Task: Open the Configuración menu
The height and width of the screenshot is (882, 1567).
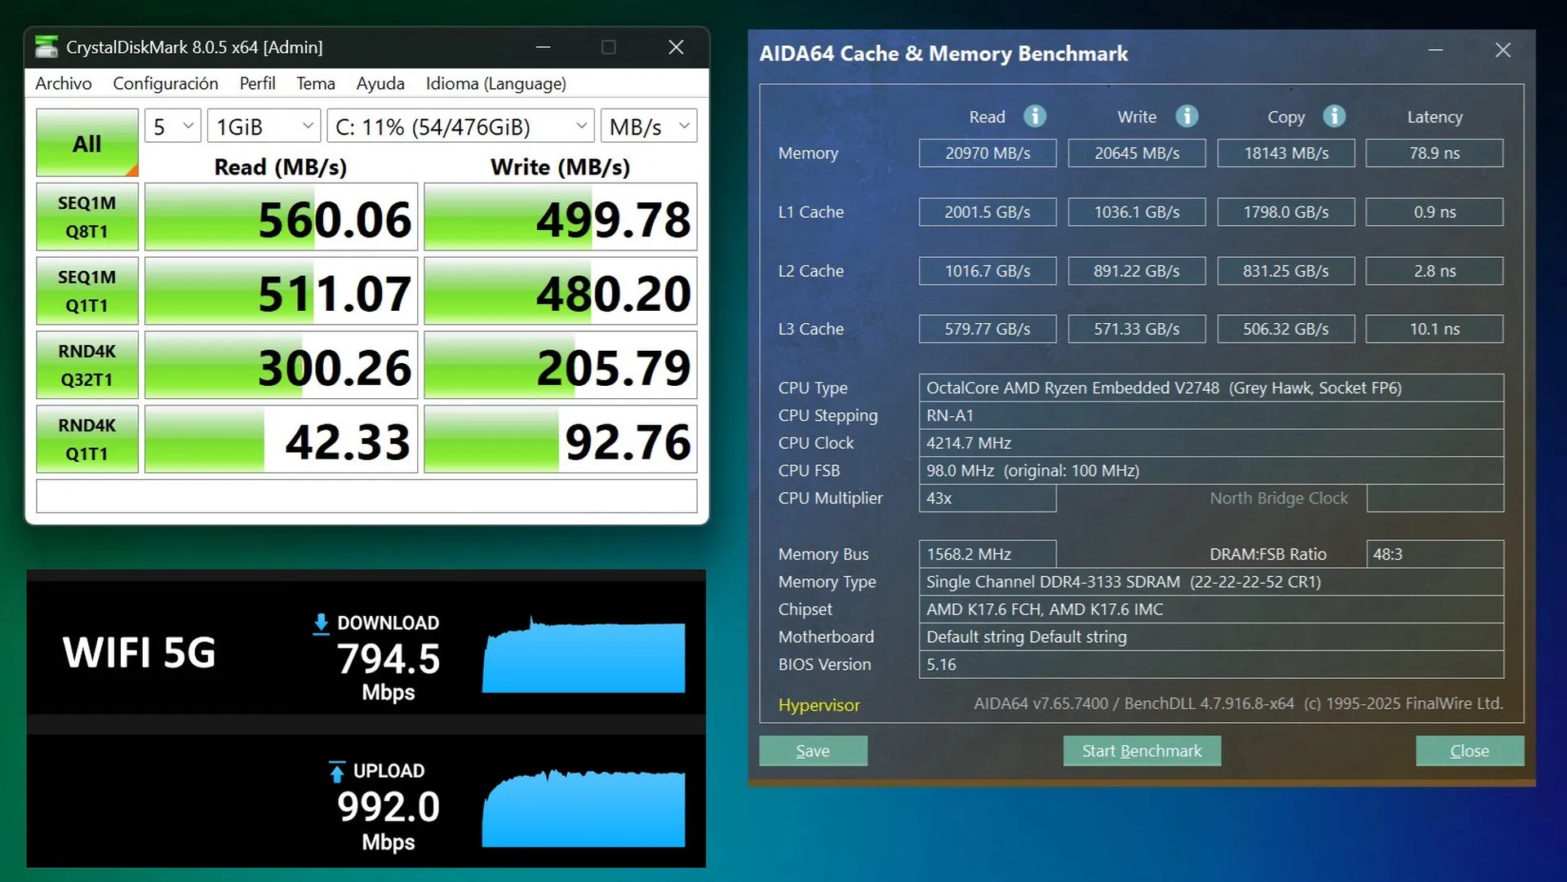Action: pos(166,83)
